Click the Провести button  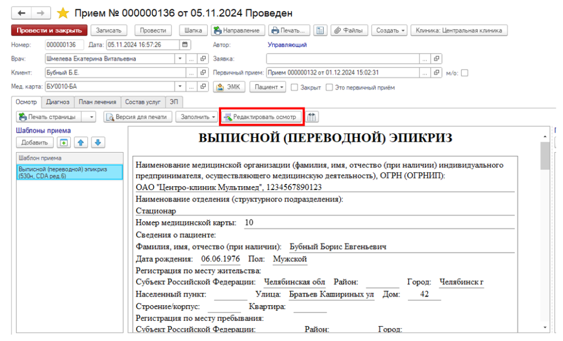click(153, 31)
